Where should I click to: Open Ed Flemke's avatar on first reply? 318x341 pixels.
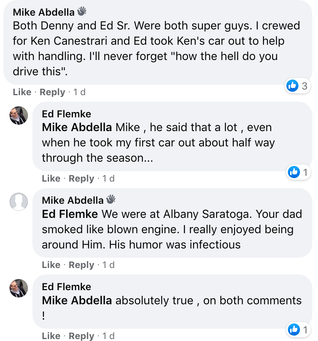(19, 115)
